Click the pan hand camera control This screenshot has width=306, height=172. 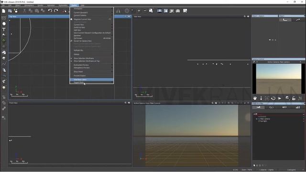[x=255, y=98]
